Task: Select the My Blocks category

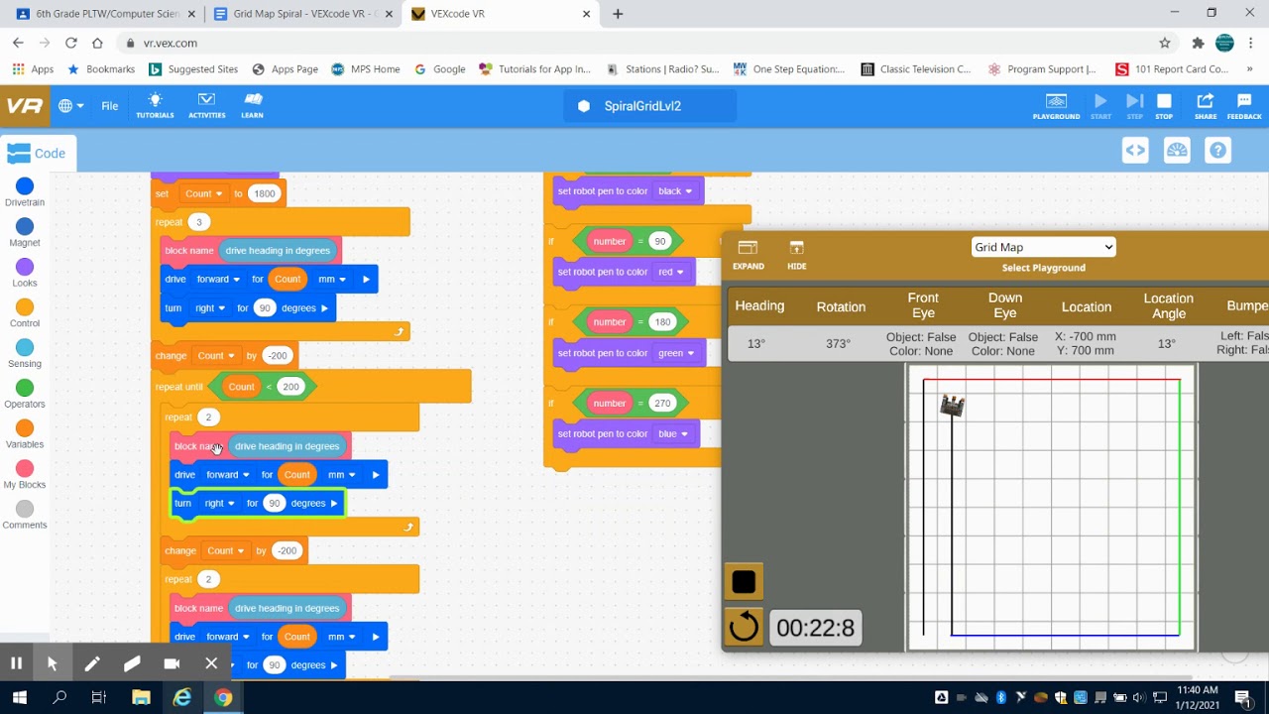Action: click(25, 476)
